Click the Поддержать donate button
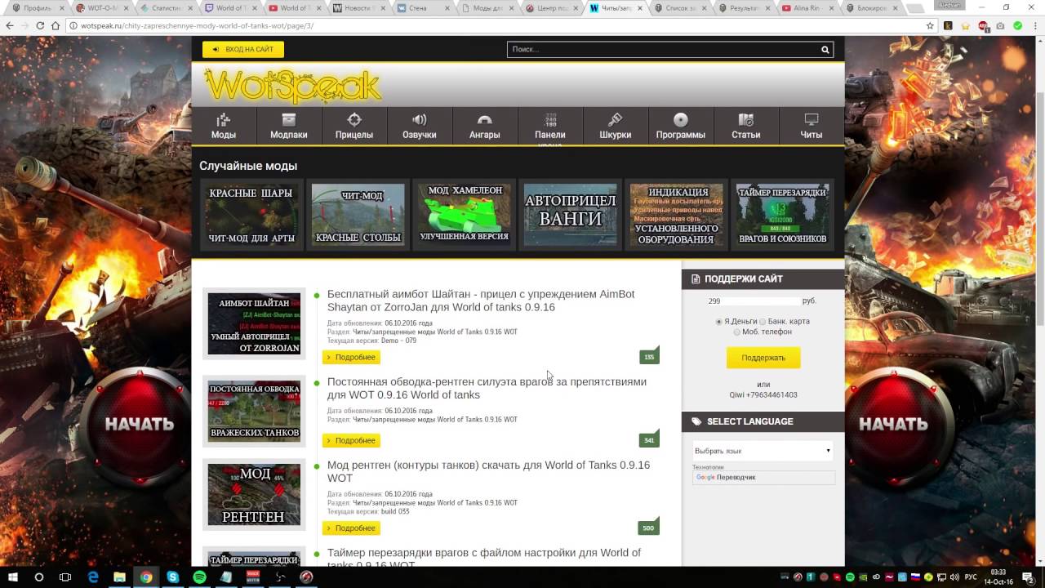This screenshot has height=588, width=1045. tap(763, 358)
